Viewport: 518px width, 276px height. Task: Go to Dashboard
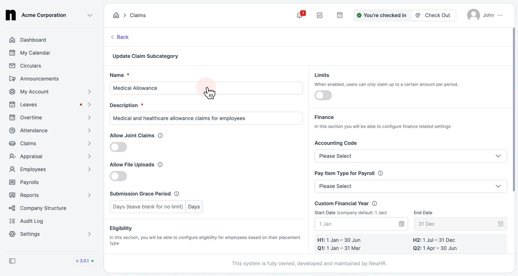33,40
